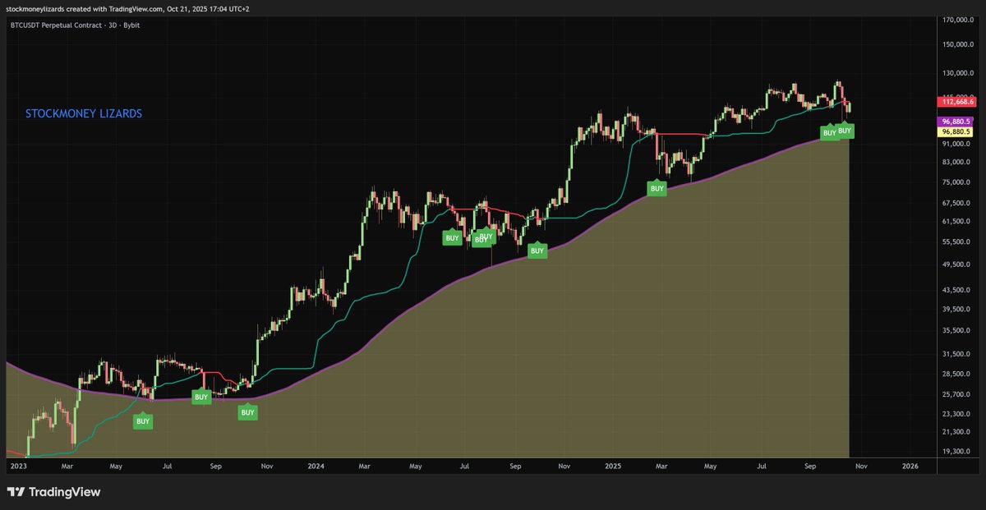The height and width of the screenshot is (510, 986).
Task: Click the 67,500.0 price axis label
Action: pos(957,203)
